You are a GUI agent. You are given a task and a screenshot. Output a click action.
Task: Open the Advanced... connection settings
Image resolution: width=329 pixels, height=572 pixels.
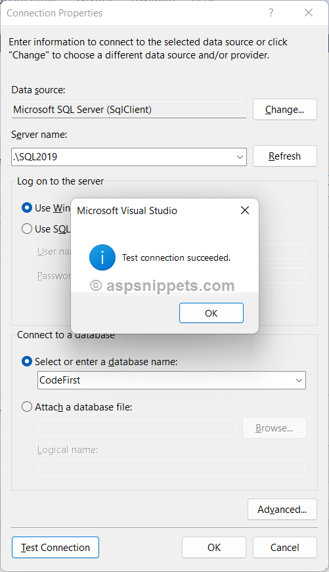tap(282, 509)
